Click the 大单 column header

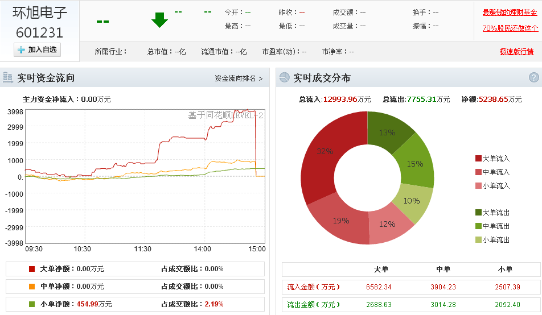pyautogui.click(x=381, y=270)
